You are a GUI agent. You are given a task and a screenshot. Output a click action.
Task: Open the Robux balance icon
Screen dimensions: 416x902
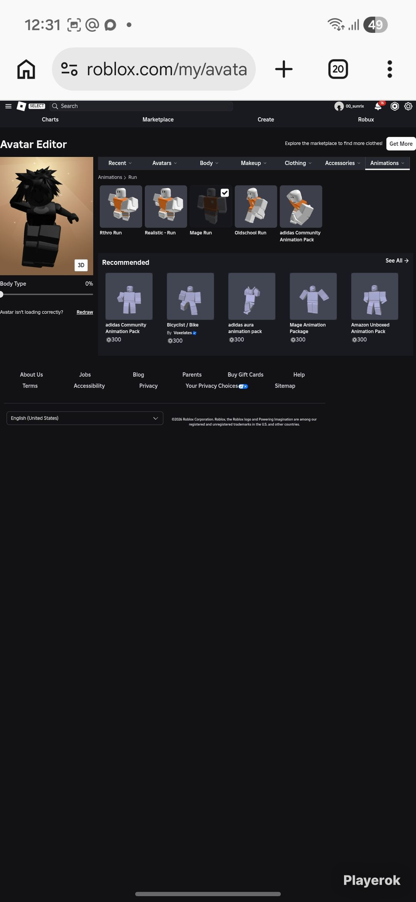tap(395, 106)
